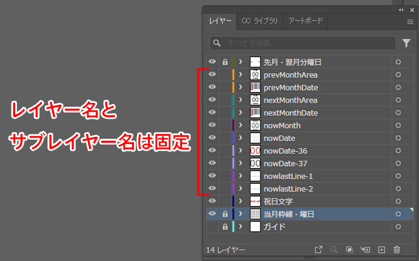Hide the 先月・翌月分曜日 layer
This screenshot has height=261, width=419.
pos(212,61)
